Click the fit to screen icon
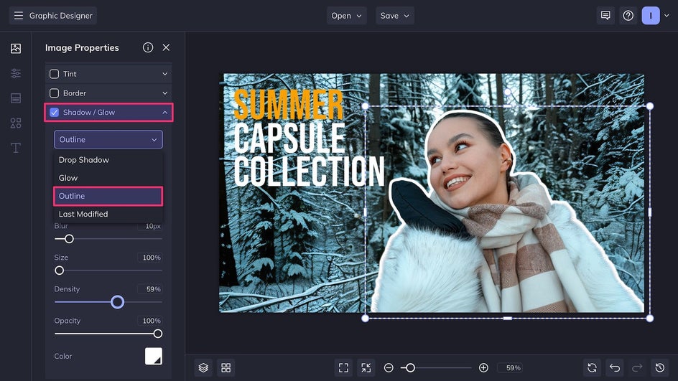 [x=343, y=367]
